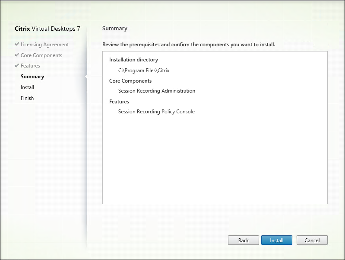Click the Features step checkmark icon
345x260 pixels.
(x=17, y=65)
